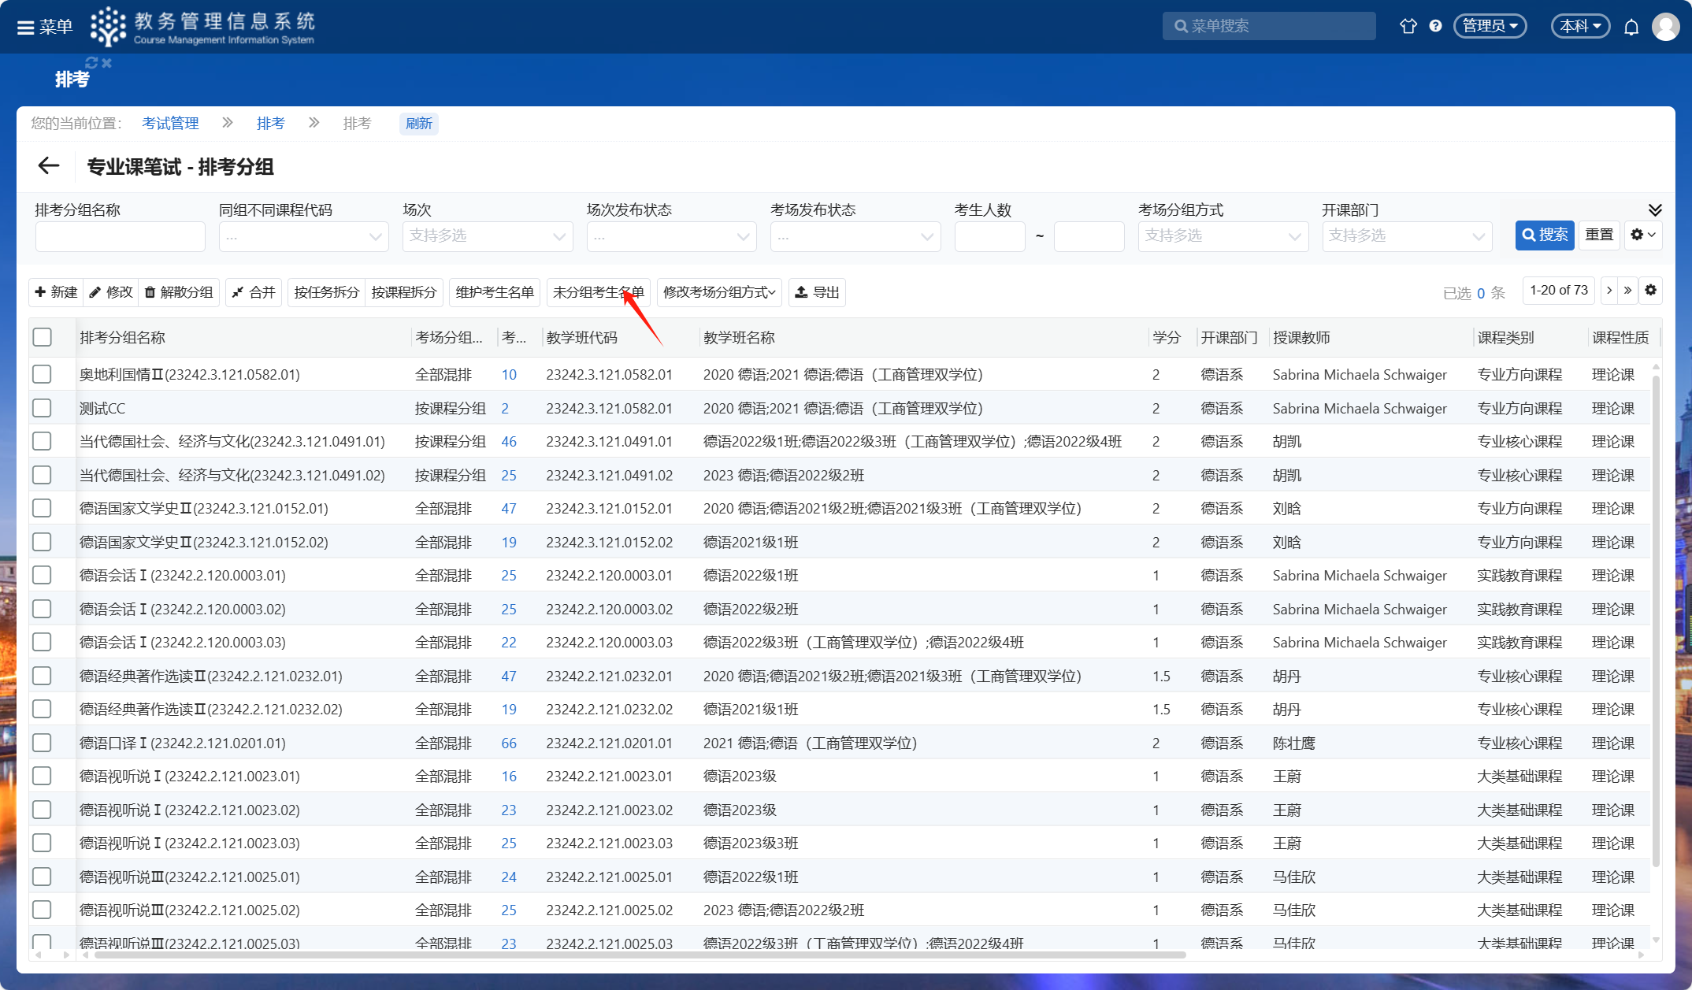
Task: Click the help question mark icon
Action: (1435, 26)
